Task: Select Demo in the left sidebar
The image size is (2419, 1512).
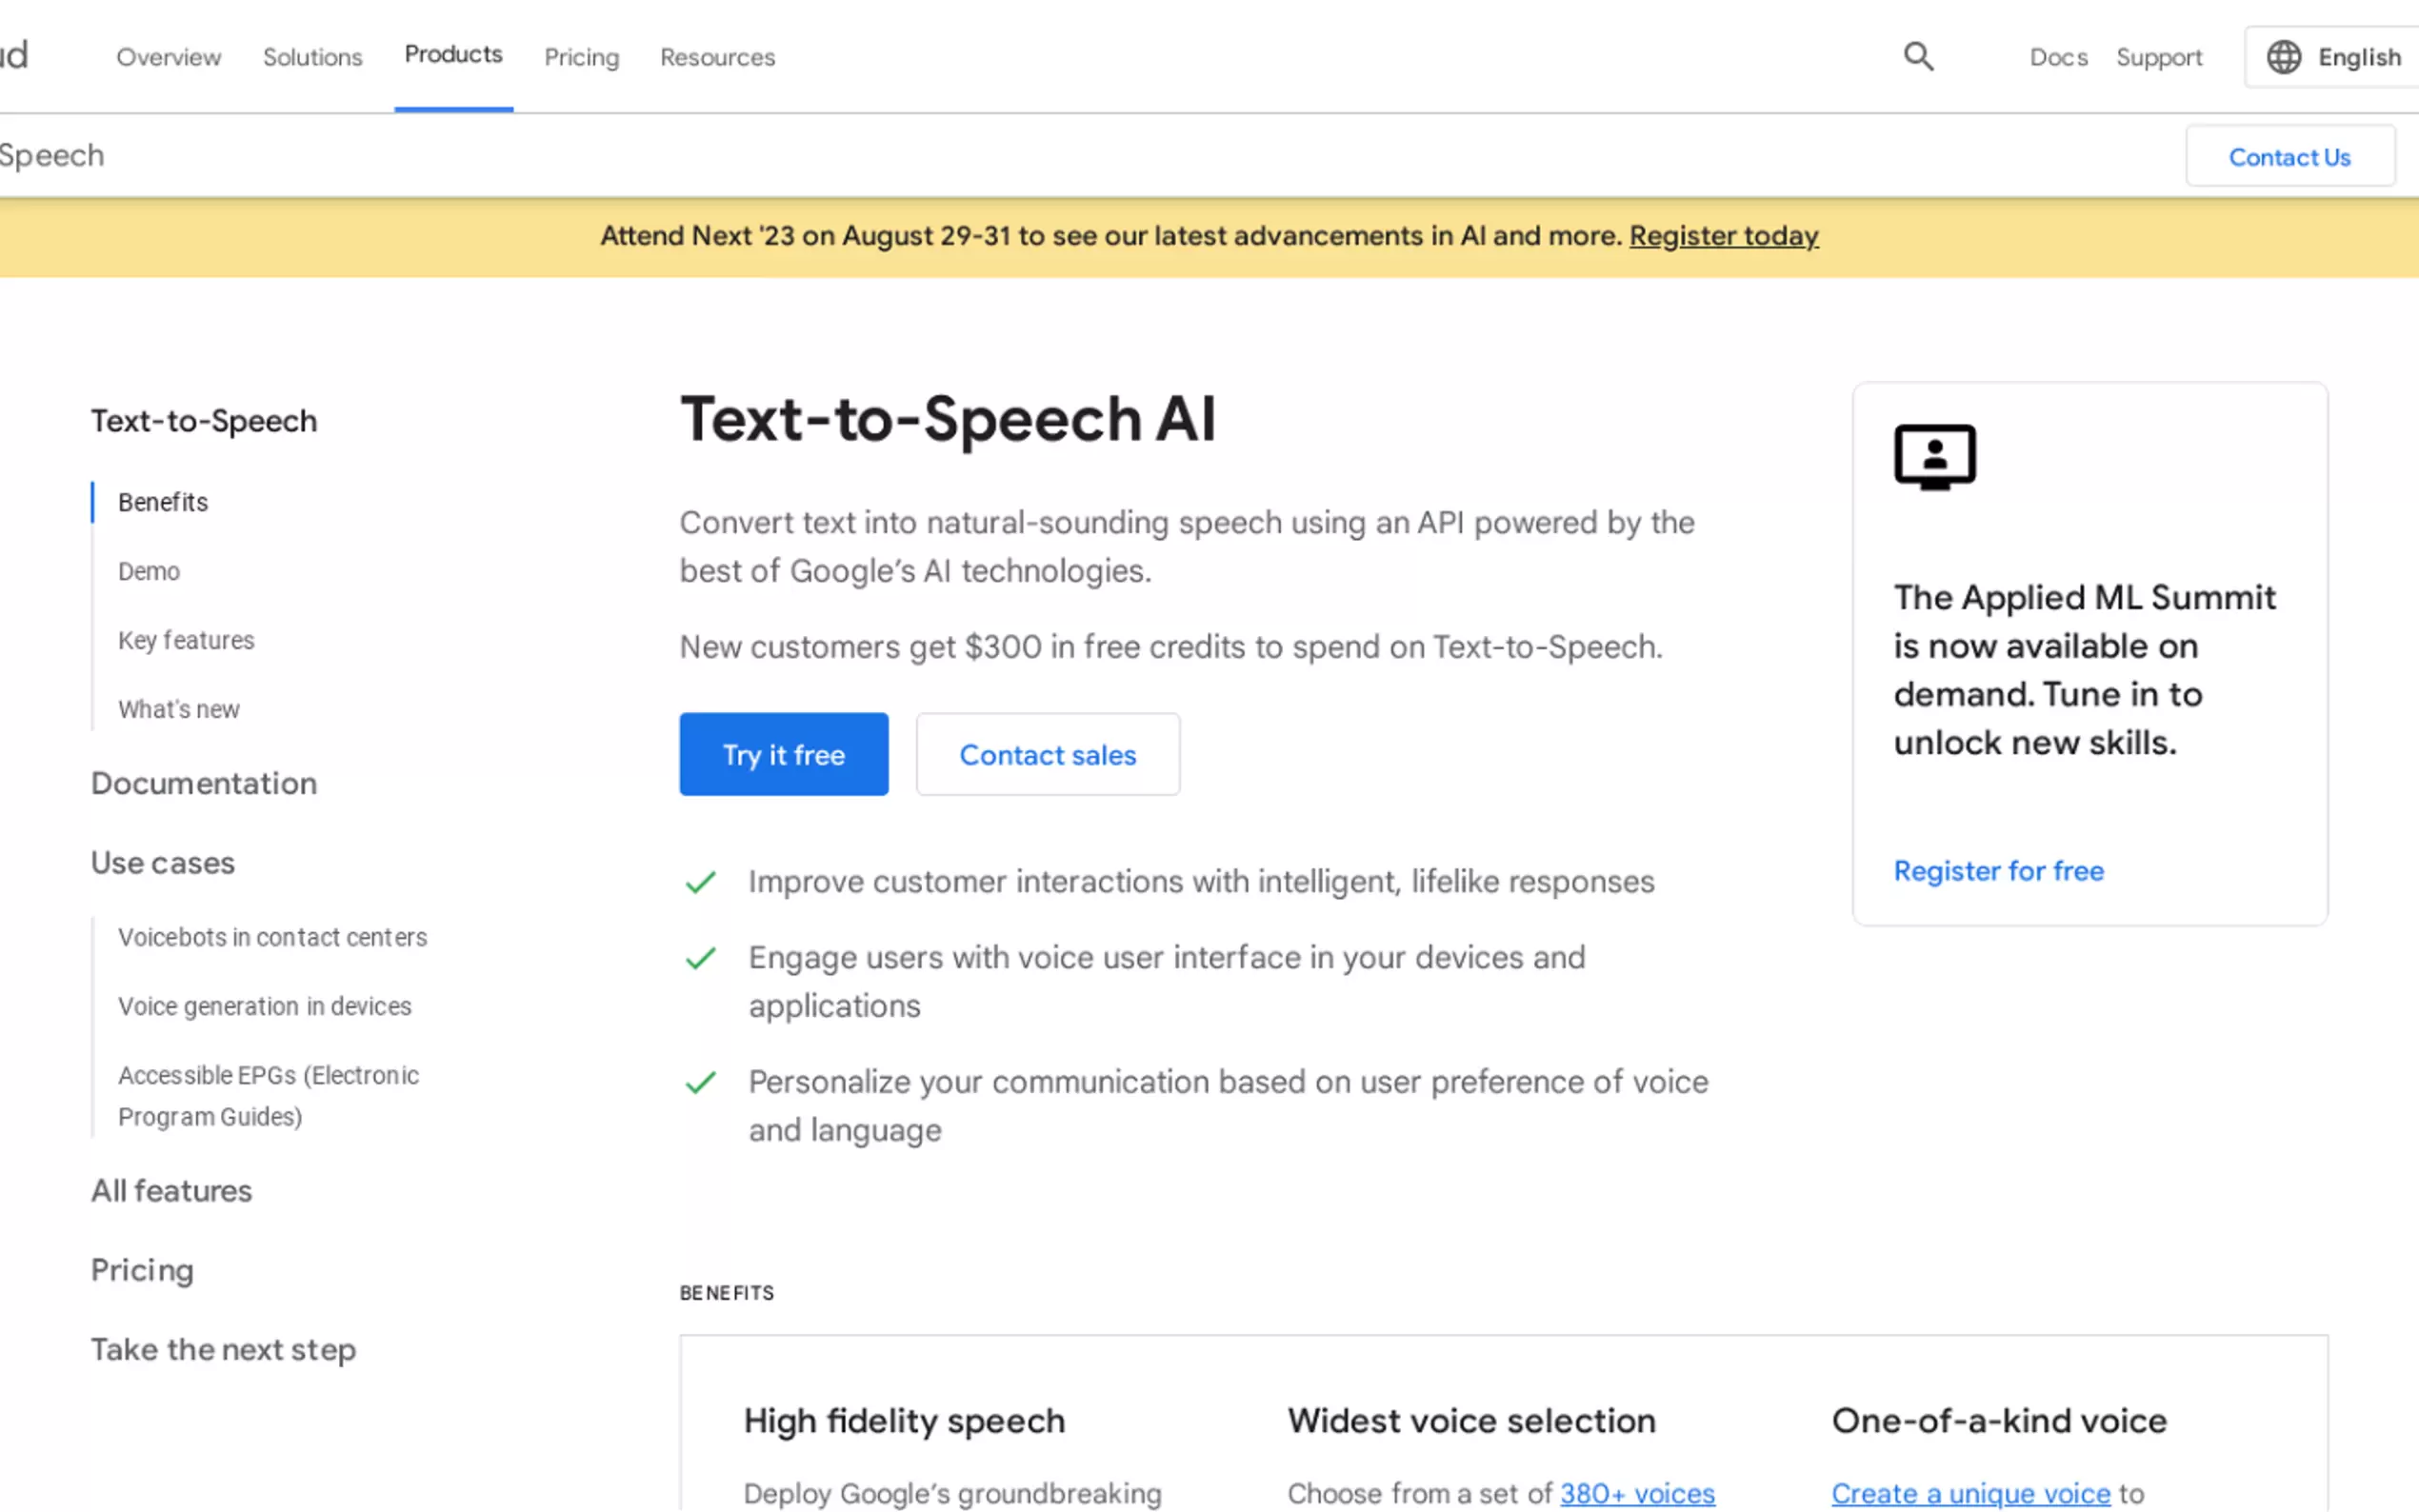Action: tap(148, 571)
